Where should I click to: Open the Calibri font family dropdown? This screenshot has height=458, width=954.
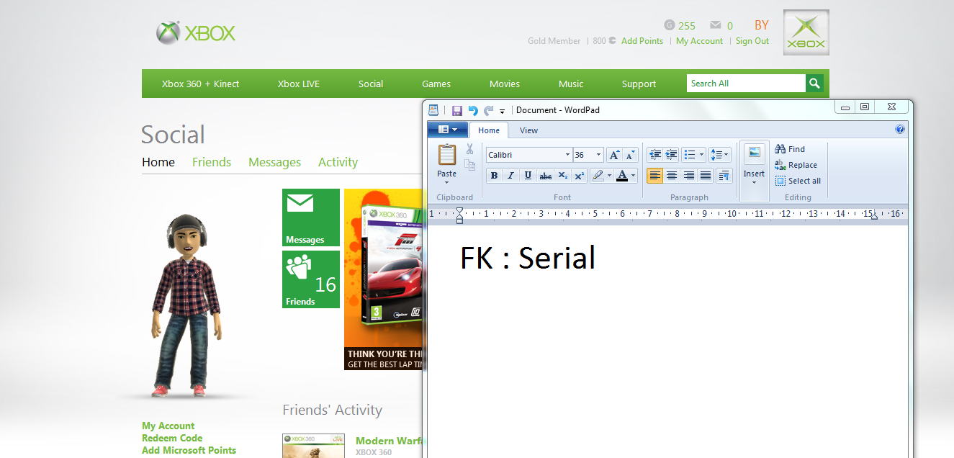click(x=567, y=155)
